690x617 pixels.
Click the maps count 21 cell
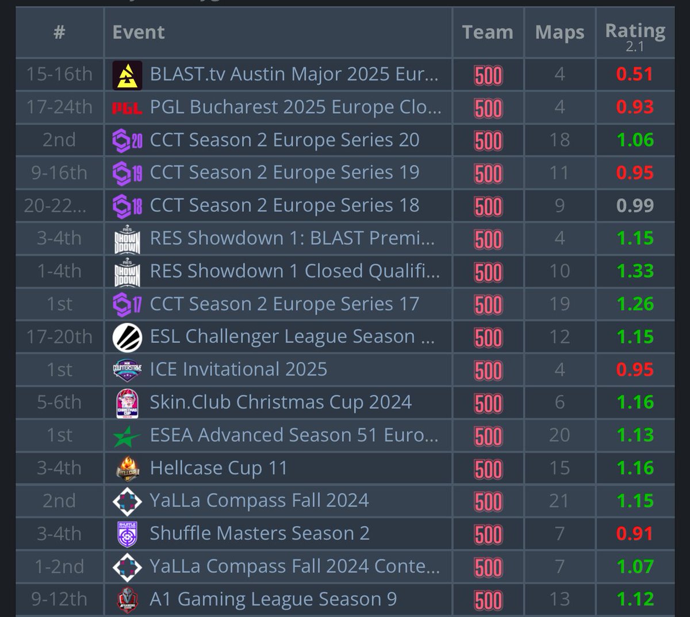pos(559,501)
